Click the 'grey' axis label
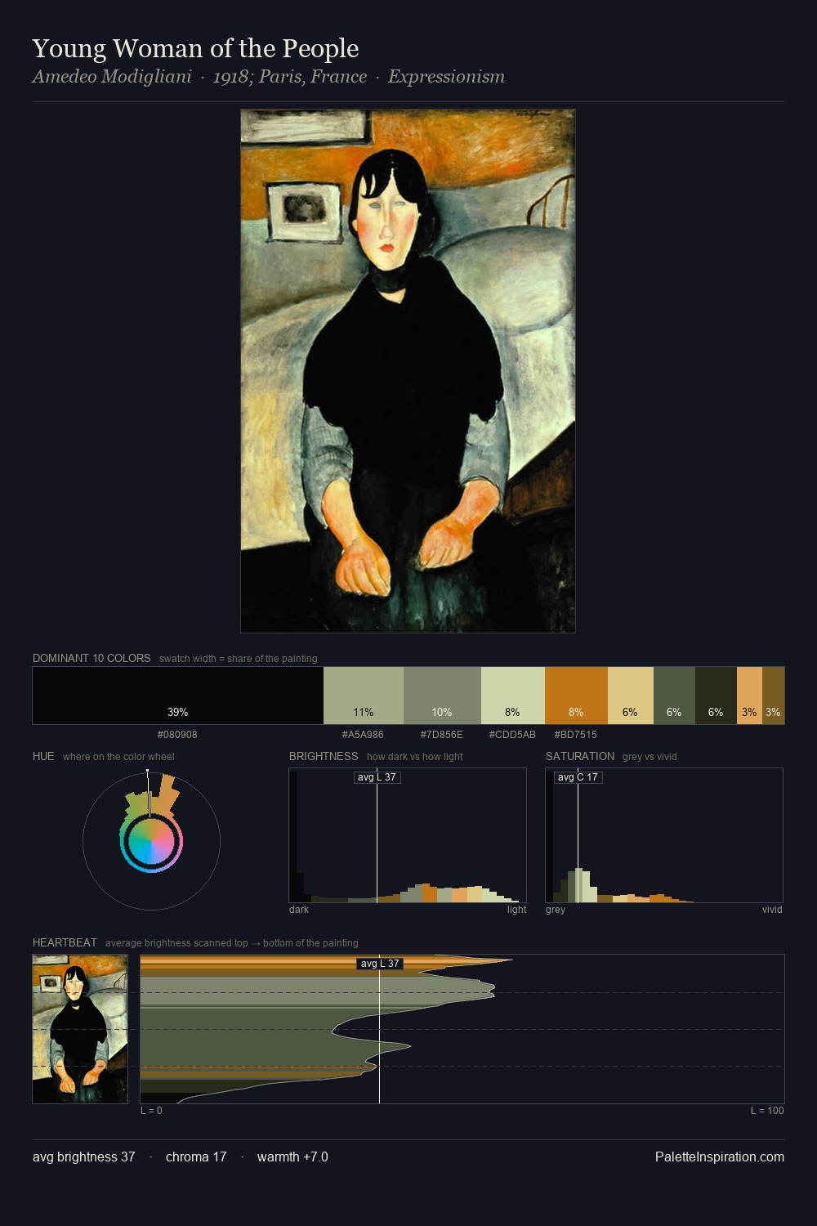Screen dimensions: 817x1226 coord(556,910)
